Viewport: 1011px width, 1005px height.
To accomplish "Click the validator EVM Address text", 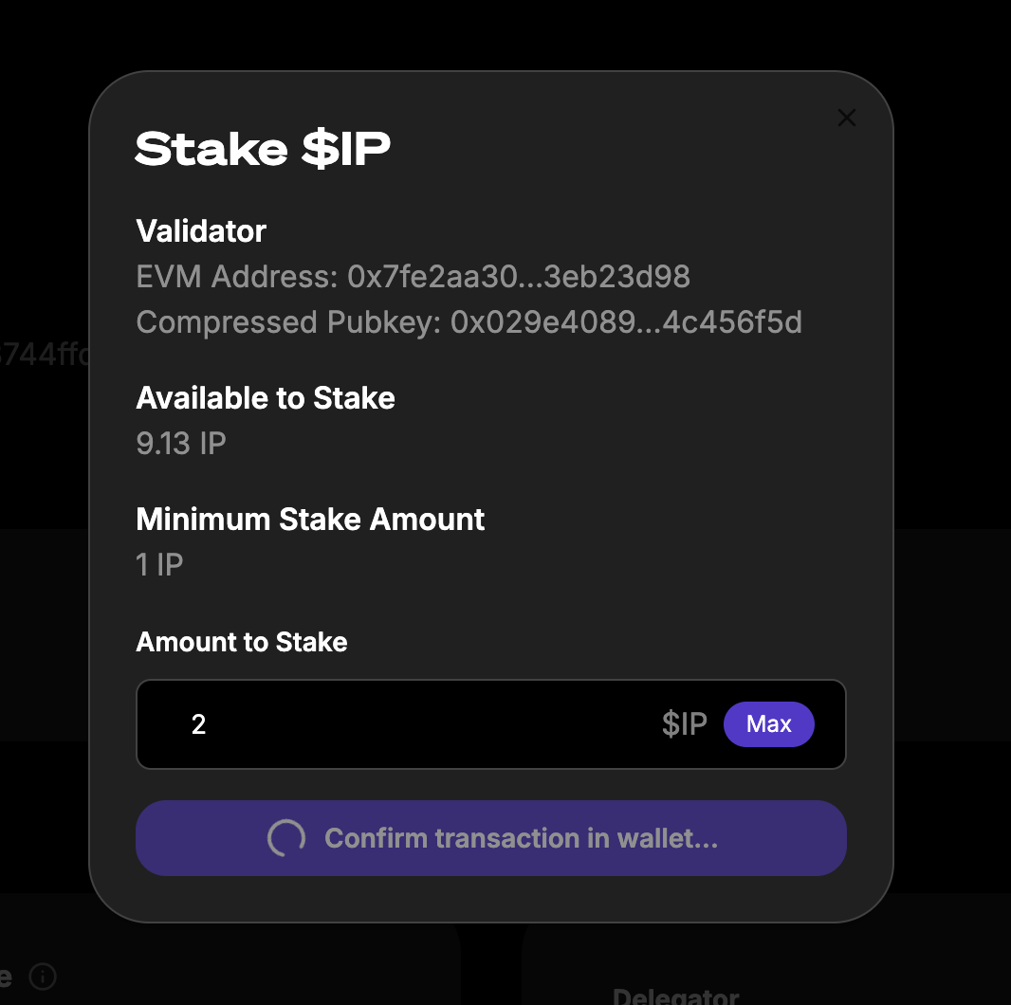I will coord(414,277).
